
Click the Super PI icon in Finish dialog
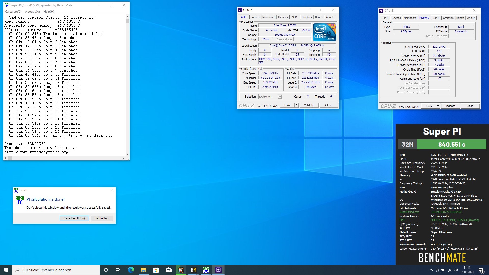pyautogui.click(x=20, y=200)
